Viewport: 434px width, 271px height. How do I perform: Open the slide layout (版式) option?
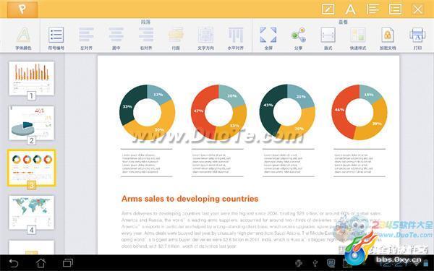(328, 38)
